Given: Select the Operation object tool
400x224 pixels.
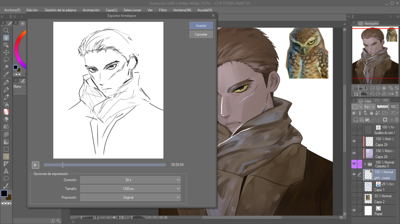Looking at the screenshot, I should [6, 45].
